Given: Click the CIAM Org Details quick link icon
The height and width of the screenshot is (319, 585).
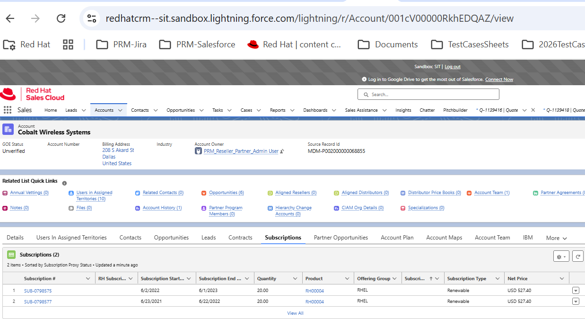Looking at the screenshot, I should (x=336, y=208).
